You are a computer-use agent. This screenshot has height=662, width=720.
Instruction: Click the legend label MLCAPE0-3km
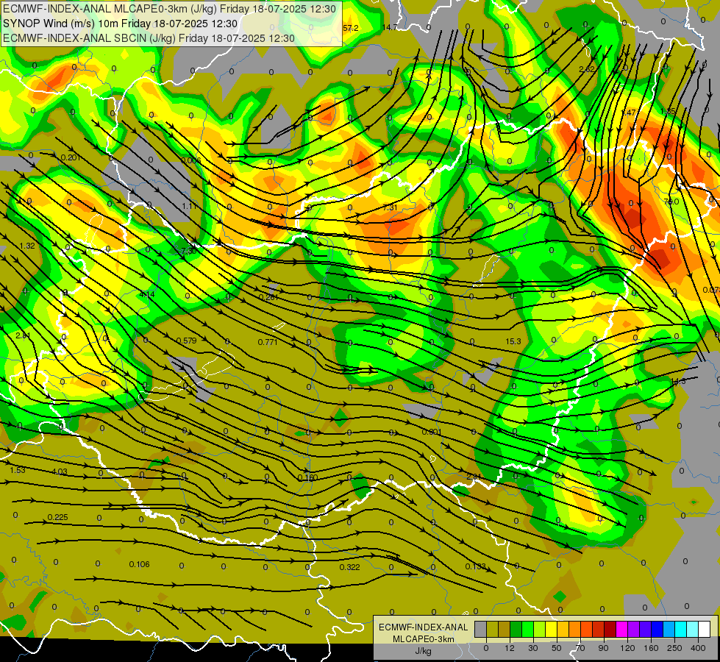click(x=424, y=639)
